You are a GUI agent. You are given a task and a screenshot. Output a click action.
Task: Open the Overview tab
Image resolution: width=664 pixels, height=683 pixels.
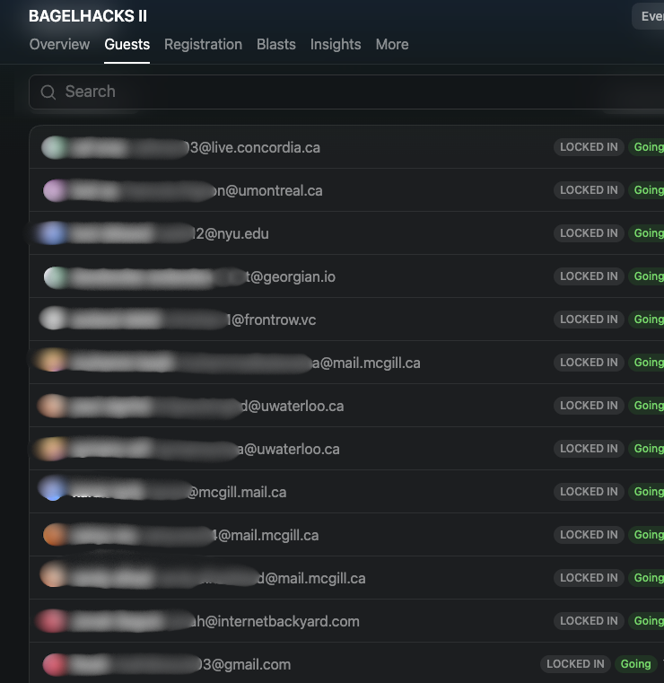click(59, 45)
